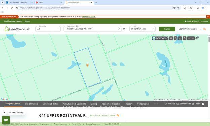This screenshot has height=126, width=210.
Task: Open the browser extensions puzzle icon
Action: click(185, 8)
